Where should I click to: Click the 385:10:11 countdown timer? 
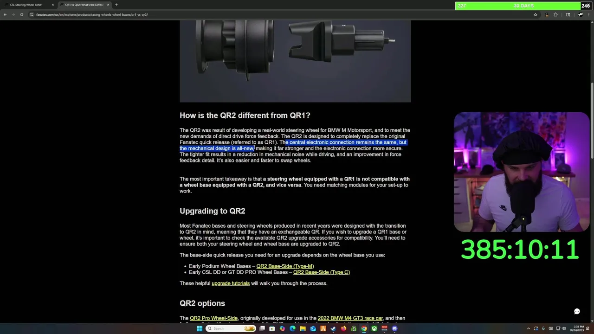520,250
